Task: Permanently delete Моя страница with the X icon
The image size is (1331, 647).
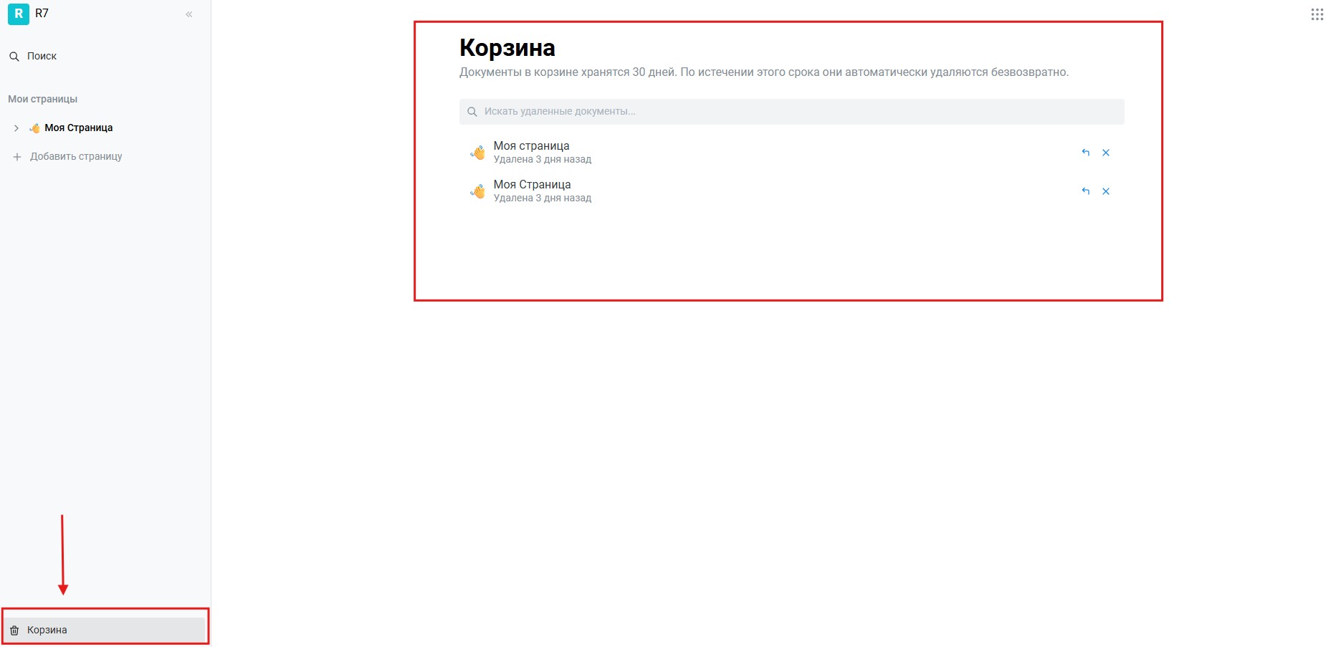Action: 1106,153
